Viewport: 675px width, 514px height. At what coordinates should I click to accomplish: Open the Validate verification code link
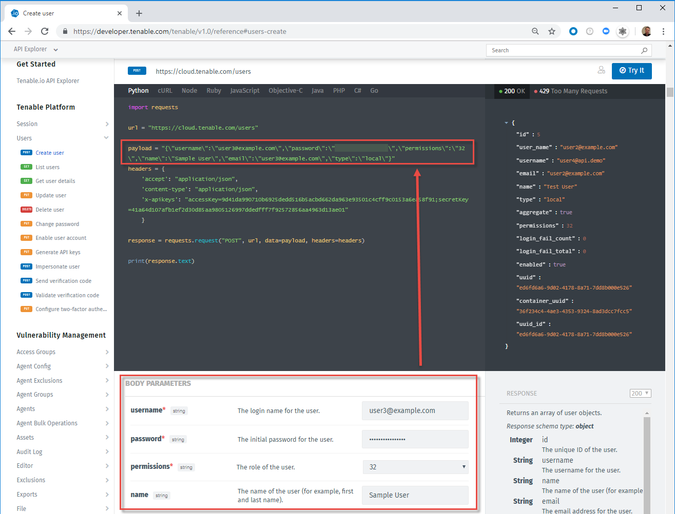coord(67,295)
